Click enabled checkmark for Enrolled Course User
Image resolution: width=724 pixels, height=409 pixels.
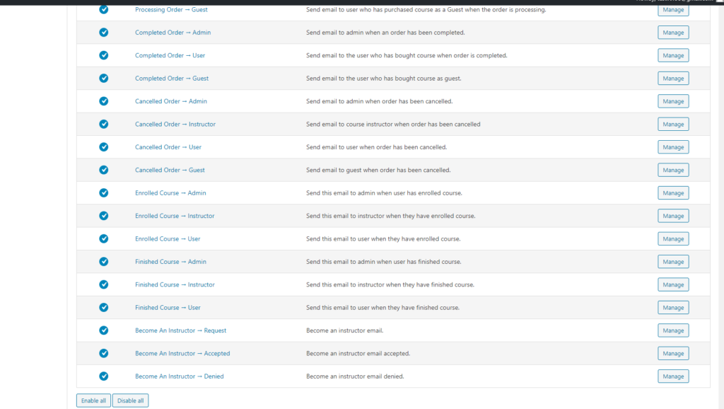pos(104,238)
